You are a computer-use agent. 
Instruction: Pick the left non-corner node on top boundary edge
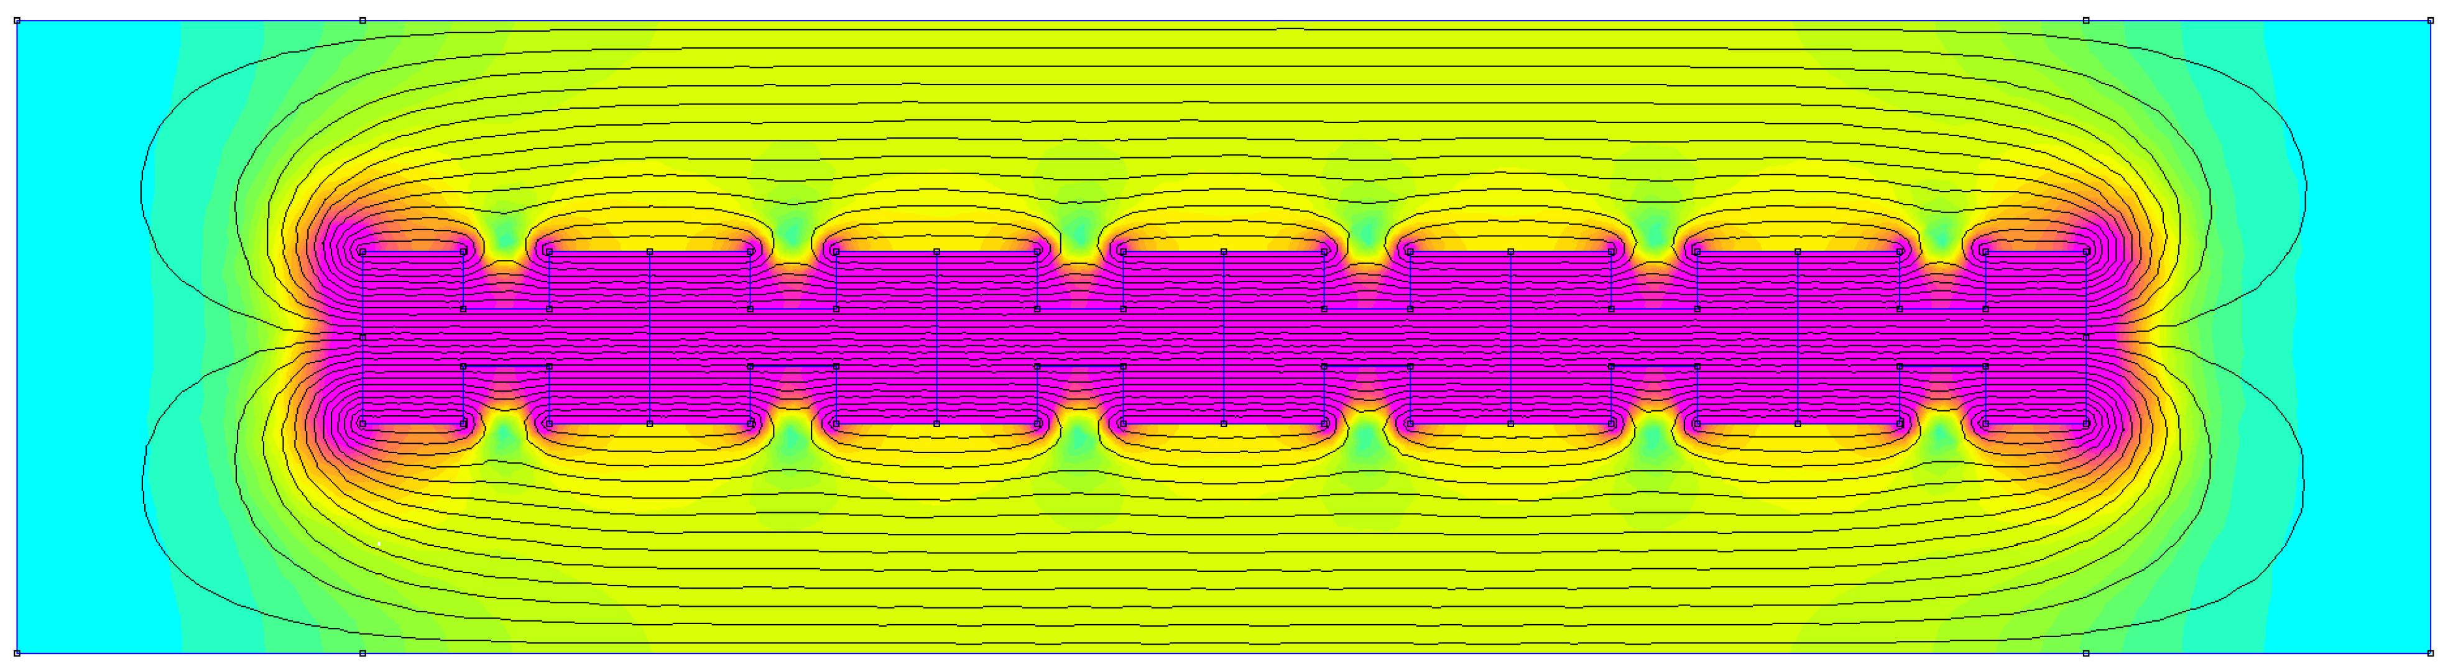tap(362, 20)
